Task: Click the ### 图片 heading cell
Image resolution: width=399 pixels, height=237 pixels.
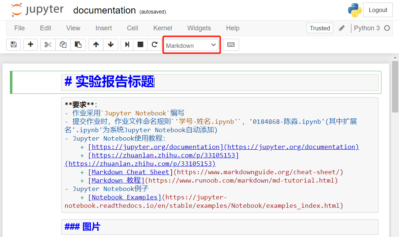Action: click(x=220, y=227)
